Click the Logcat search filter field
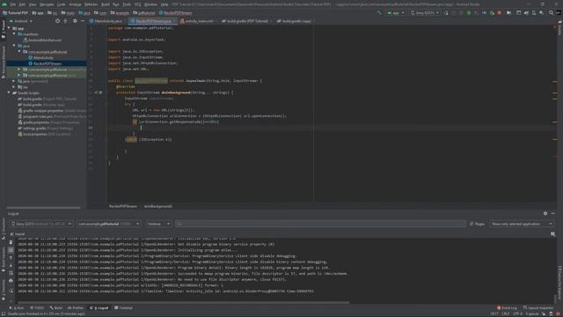Viewport: 563px width, 317px height. click(x=320, y=224)
